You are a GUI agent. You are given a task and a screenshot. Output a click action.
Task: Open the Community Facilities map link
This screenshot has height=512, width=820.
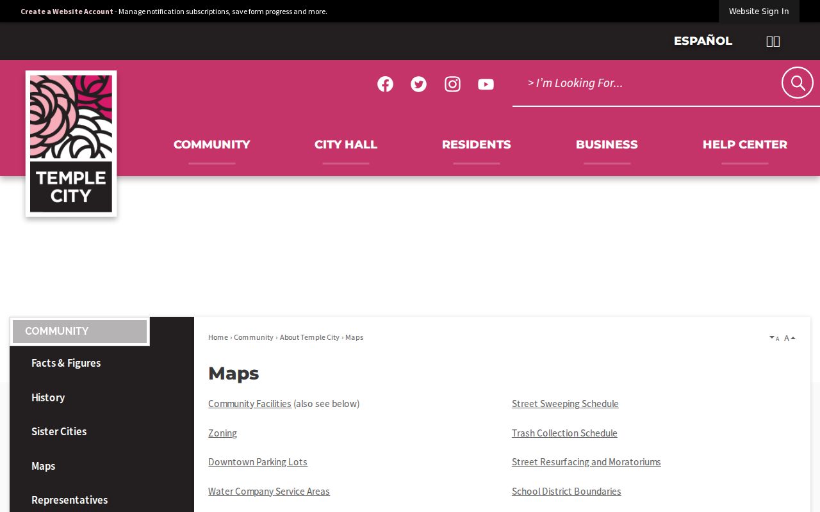[x=250, y=404]
